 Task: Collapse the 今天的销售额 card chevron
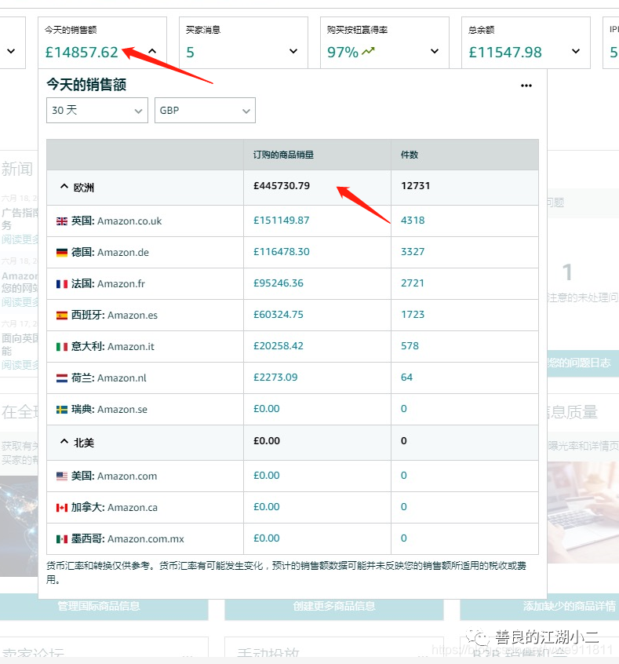click(152, 51)
